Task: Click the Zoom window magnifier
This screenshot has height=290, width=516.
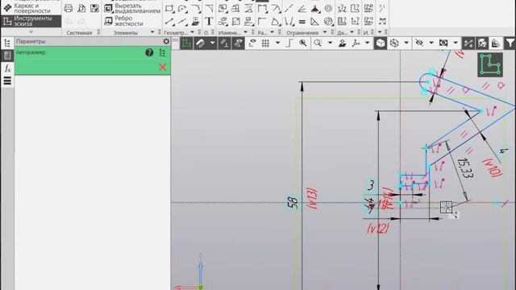Action: [x=303, y=43]
